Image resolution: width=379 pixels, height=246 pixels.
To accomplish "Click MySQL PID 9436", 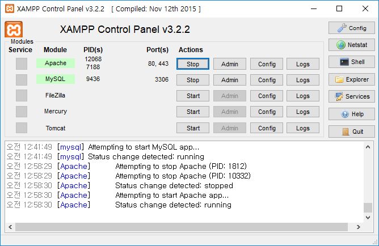I will (93, 79).
